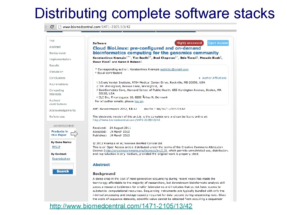This screenshot has height=215, width=287.
Task: Click author name Tim Booth
Action: [140, 58]
